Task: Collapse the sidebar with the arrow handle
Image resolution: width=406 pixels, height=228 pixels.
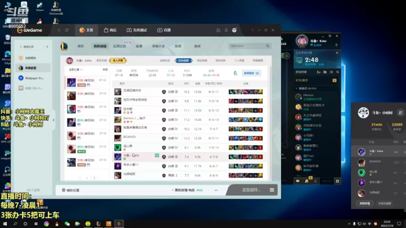Action: (54, 120)
